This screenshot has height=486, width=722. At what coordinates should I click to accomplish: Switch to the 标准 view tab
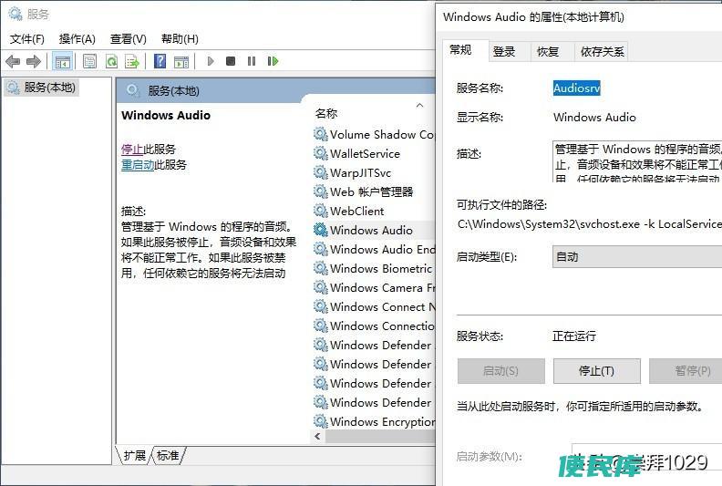[168, 456]
